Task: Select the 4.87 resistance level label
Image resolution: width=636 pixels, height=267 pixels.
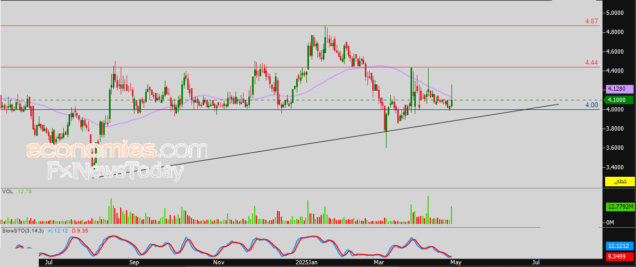Action: [591, 21]
